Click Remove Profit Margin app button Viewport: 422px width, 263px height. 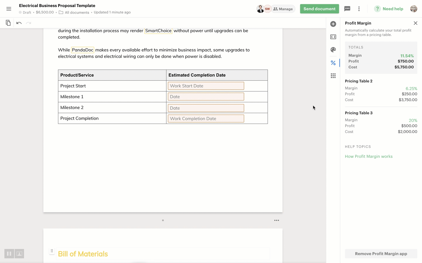(x=381, y=254)
